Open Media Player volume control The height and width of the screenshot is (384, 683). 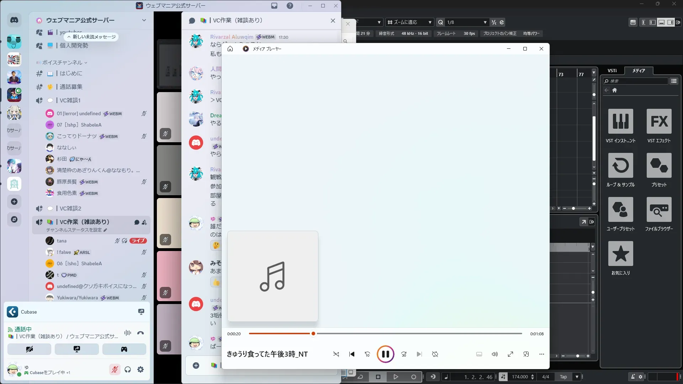pyautogui.click(x=494, y=354)
